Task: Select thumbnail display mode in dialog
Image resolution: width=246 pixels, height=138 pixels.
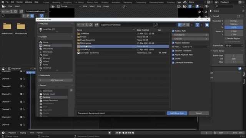Action: pos(188,25)
